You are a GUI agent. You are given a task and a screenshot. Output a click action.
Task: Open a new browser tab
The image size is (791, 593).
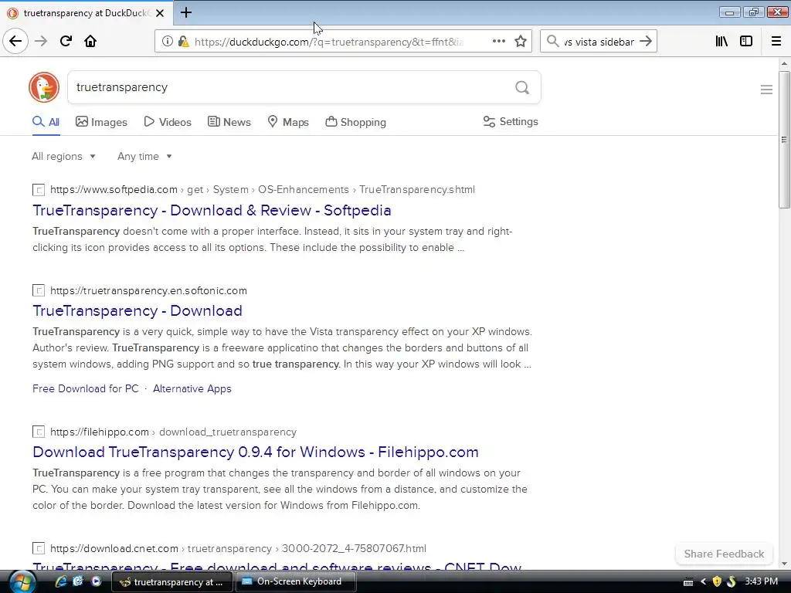pyautogui.click(x=186, y=12)
